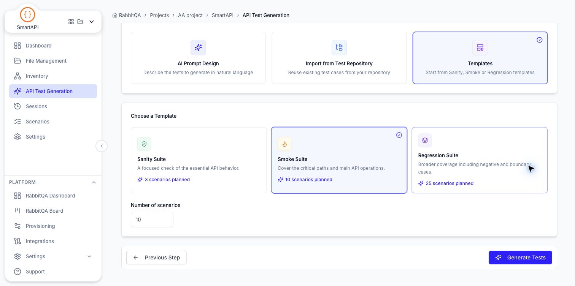The width and height of the screenshot is (575, 286).
Task: Click the grid icon beside the SmartAPI logo
Action: [x=71, y=22]
